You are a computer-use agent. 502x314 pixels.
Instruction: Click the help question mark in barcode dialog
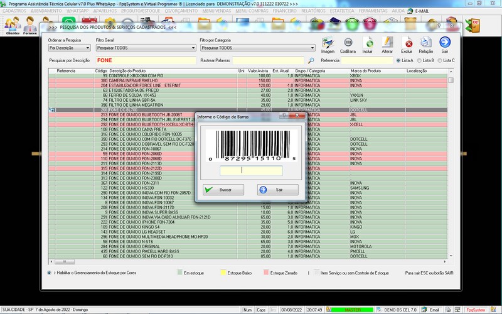click(x=284, y=115)
